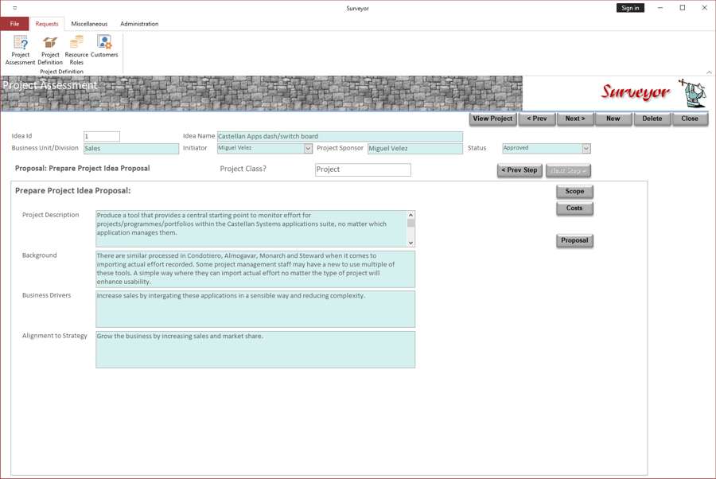The width and height of the screenshot is (716, 479).
Task: Go to next record with Next
Action: pyautogui.click(x=575, y=119)
